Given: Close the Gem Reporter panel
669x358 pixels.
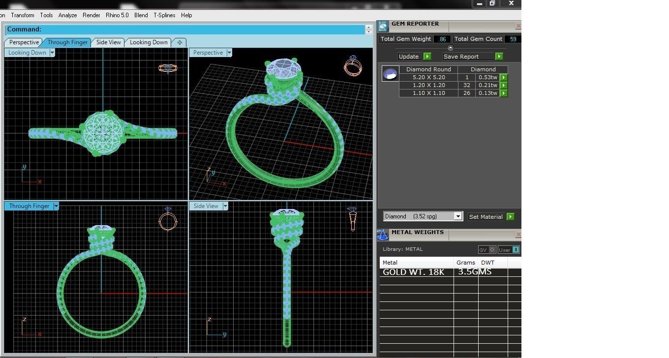Looking at the screenshot, I should coord(518,26).
